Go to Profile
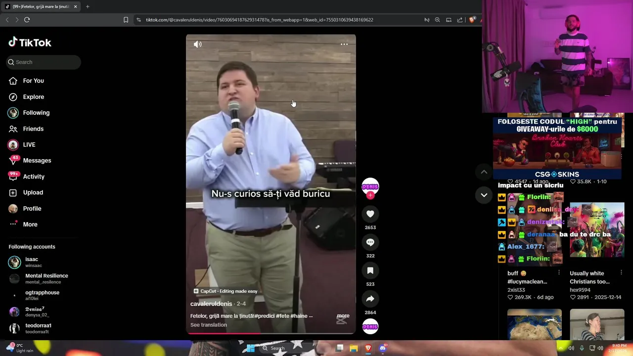633x356 pixels. [x=25, y=209]
